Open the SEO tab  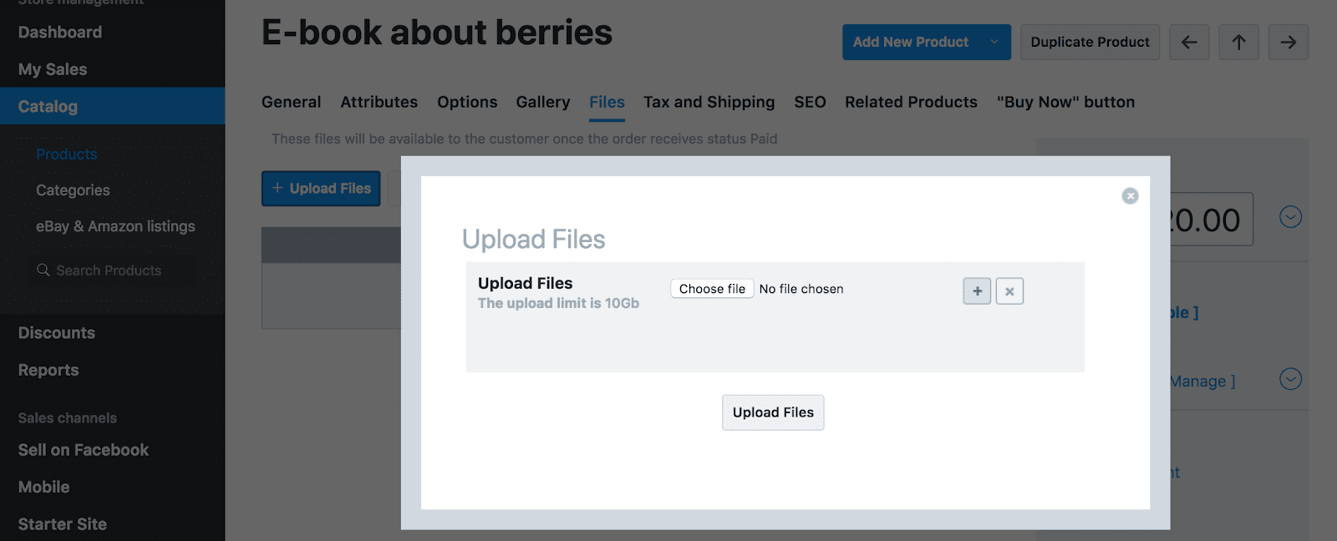pyautogui.click(x=810, y=102)
